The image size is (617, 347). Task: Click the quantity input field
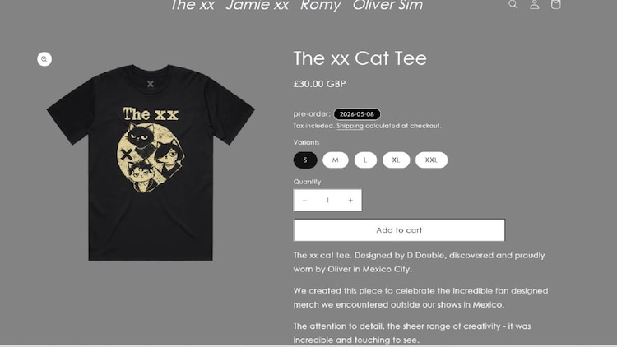(x=327, y=201)
